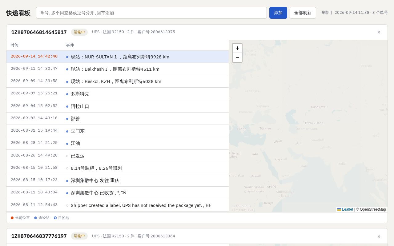Screen dimensions: 394x246
Task: Click the 目的地 legend item
Action: pyautogui.click(x=62, y=218)
